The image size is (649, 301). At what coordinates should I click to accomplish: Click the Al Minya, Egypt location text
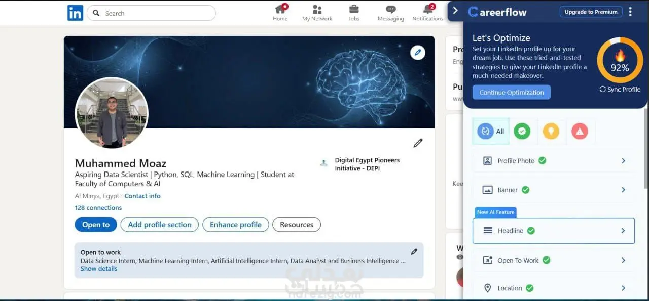pyautogui.click(x=97, y=196)
